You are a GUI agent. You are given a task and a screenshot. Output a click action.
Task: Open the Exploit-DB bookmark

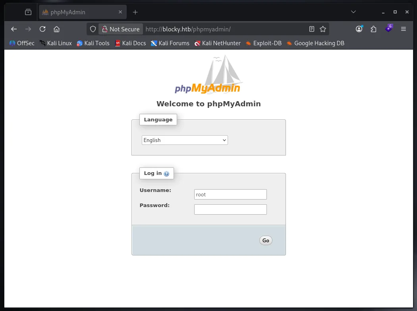[264, 43]
